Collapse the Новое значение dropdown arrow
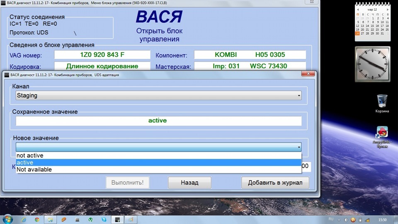This screenshot has height=224, width=398. [299, 147]
